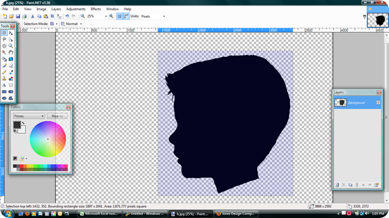The image size is (389, 218).
Task: Select the Rectangle Select tool
Action: (4, 33)
